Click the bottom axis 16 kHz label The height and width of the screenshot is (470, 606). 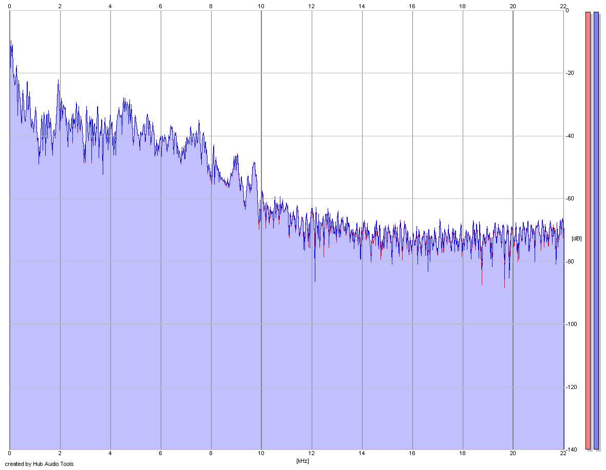click(412, 454)
